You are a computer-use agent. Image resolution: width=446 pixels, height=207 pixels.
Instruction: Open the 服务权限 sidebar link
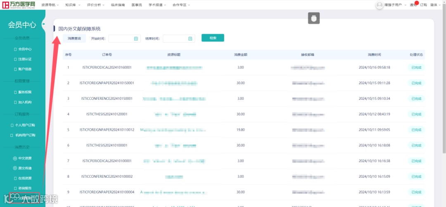tap(23, 92)
